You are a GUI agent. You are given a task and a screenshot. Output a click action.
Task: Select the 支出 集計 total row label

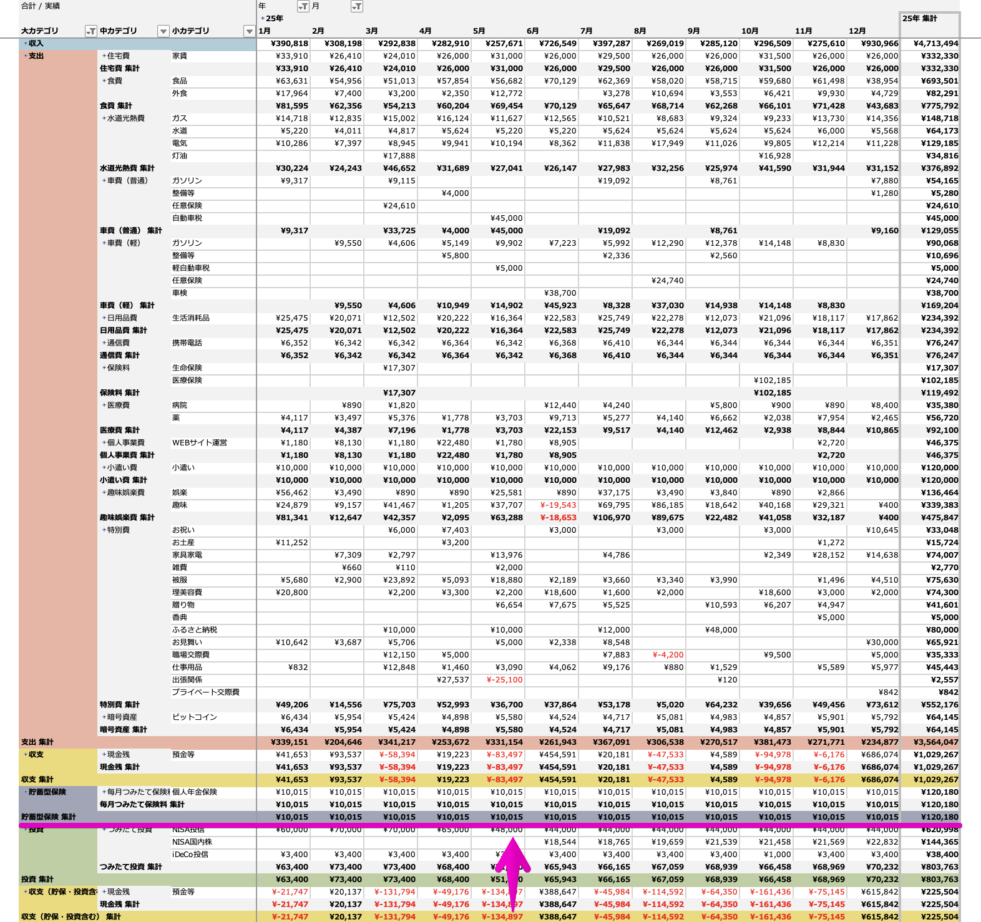(37, 742)
